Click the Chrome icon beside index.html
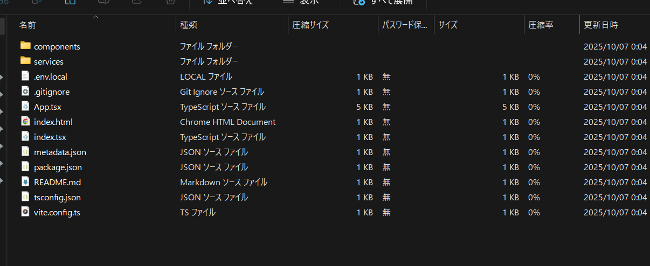Viewport: 650px width, 266px height. 25,121
